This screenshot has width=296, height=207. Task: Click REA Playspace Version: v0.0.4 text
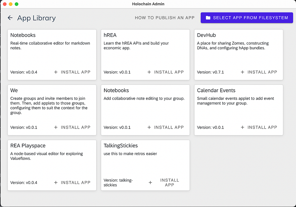point(24,183)
